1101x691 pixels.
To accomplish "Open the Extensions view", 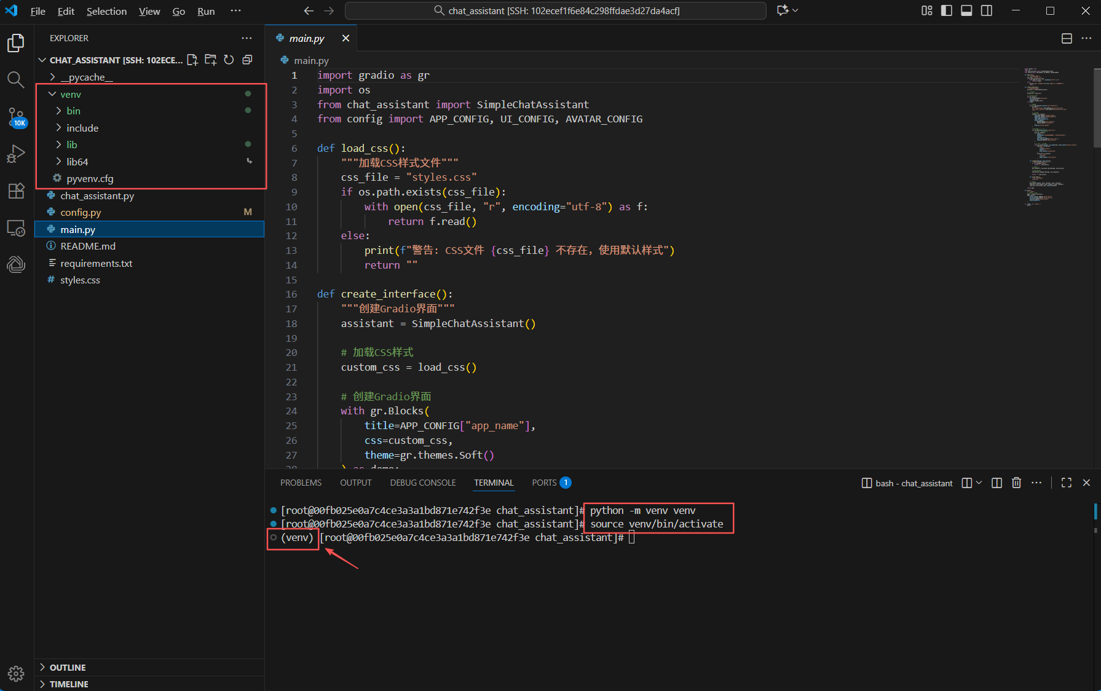I will coord(16,191).
